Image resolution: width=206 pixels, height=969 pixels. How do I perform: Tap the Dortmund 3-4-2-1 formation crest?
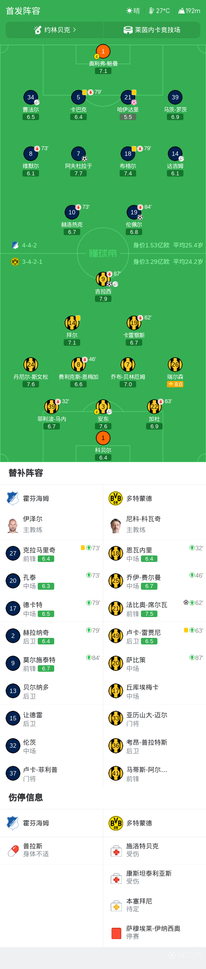[x=15, y=262]
